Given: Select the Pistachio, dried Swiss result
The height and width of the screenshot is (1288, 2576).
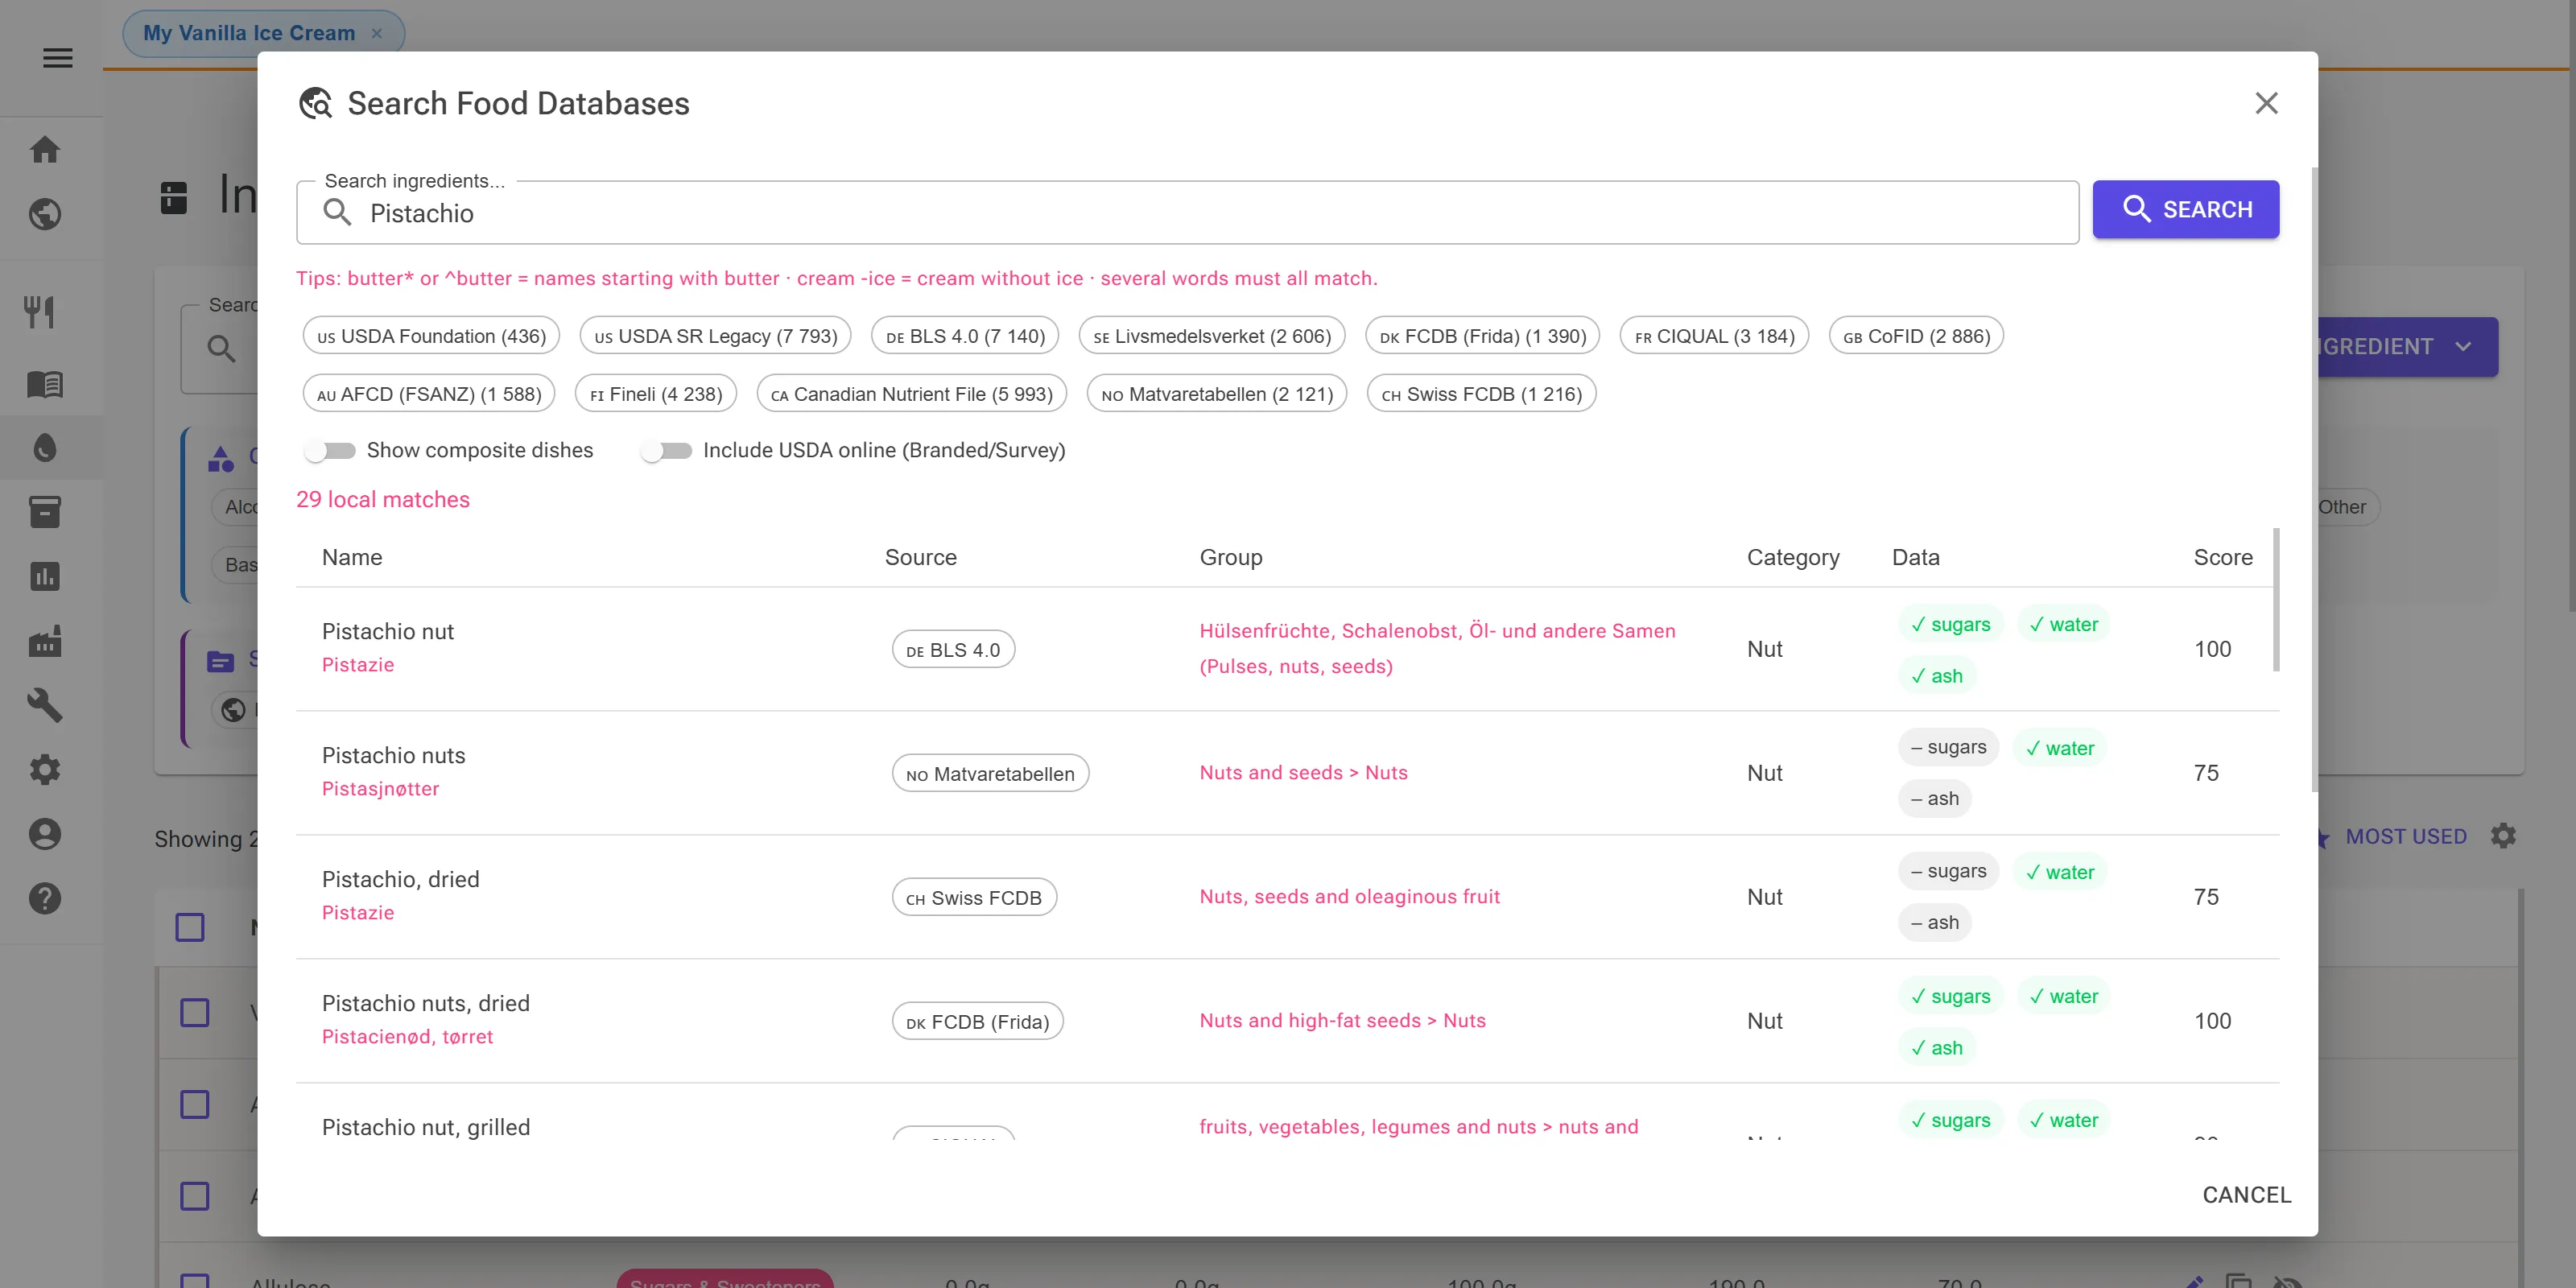Looking at the screenshot, I should (x=1287, y=897).
